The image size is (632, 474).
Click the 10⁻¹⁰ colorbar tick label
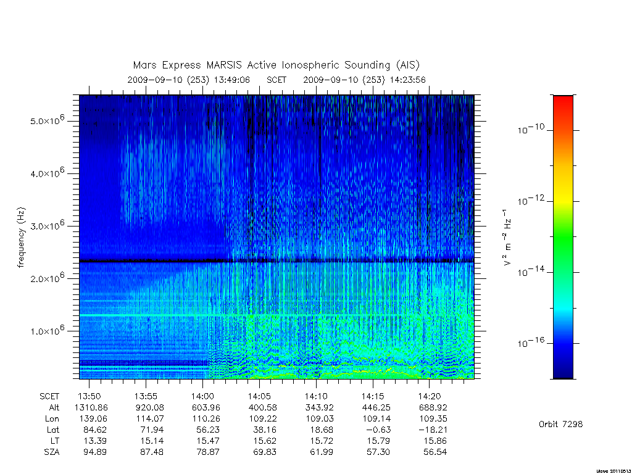(x=531, y=128)
